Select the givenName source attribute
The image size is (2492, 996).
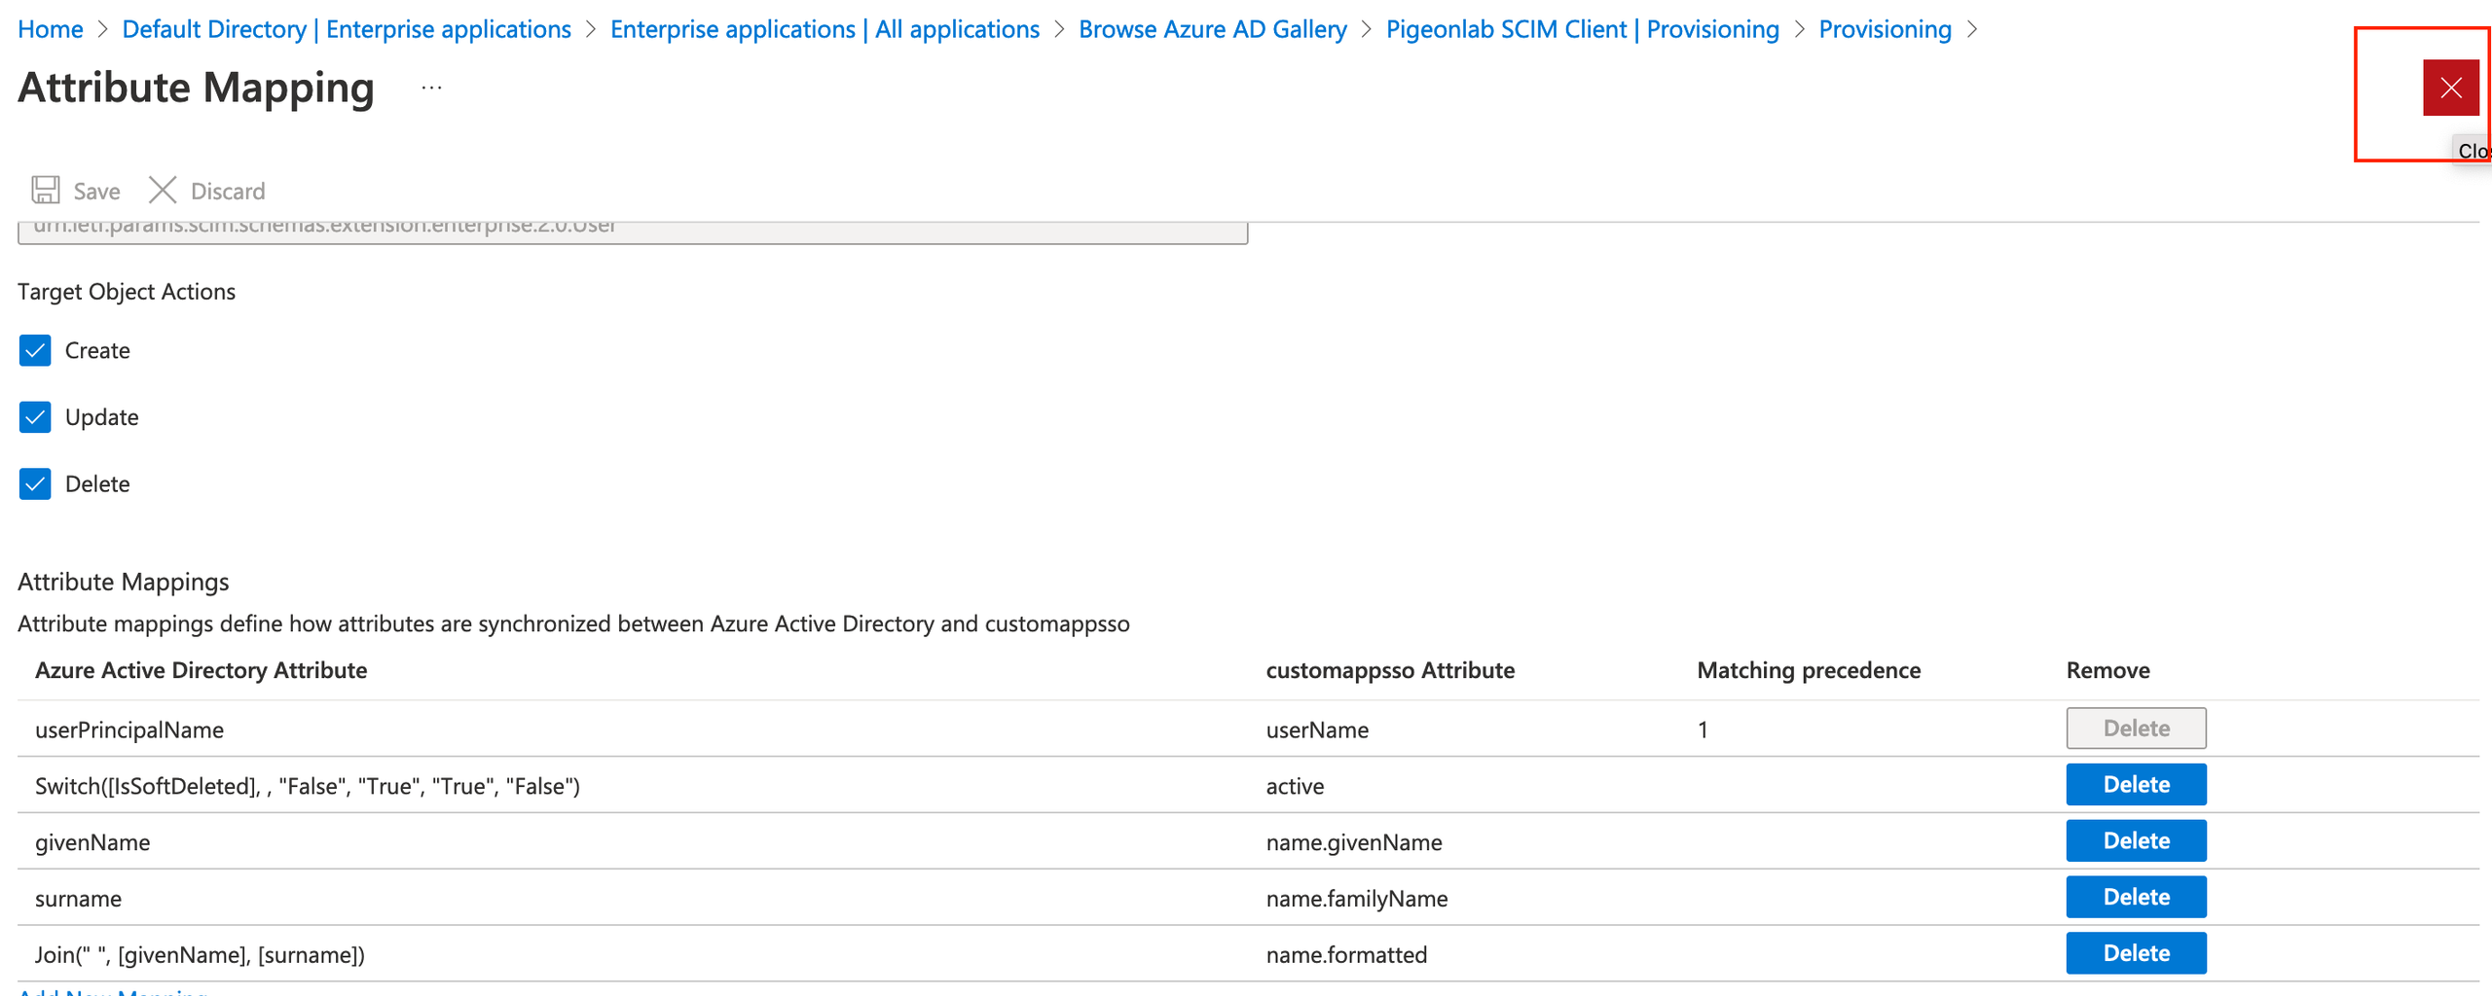coord(92,842)
